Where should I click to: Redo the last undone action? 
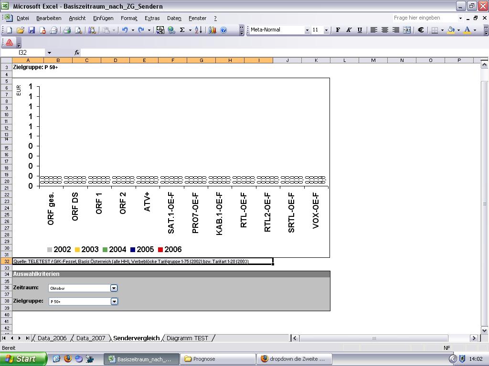click(141, 30)
